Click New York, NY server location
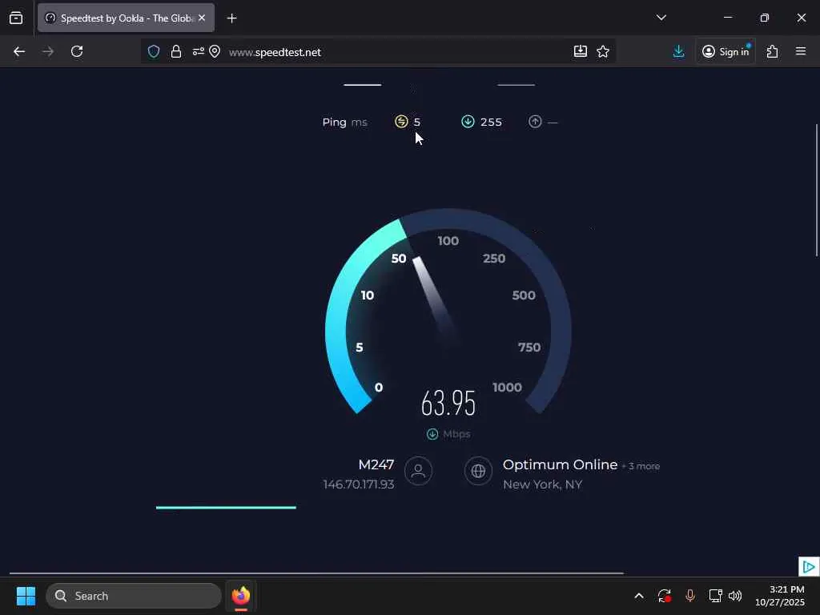Image resolution: width=820 pixels, height=615 pixels. pyautogui.click(x=542, y=484)
